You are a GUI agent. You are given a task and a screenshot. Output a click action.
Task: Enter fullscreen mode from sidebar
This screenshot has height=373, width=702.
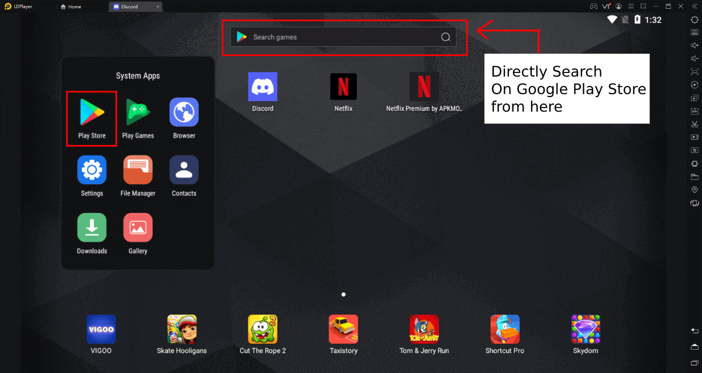(x=694, y=71)
